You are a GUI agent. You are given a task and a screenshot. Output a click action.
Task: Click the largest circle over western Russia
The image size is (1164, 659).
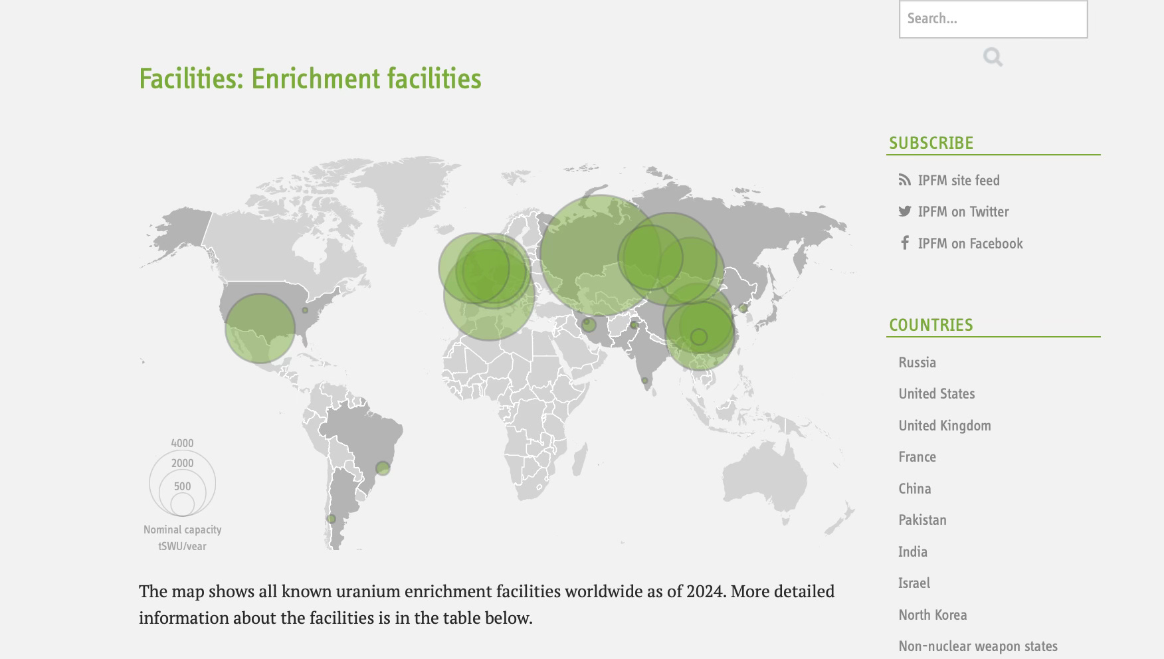[600, 255]
